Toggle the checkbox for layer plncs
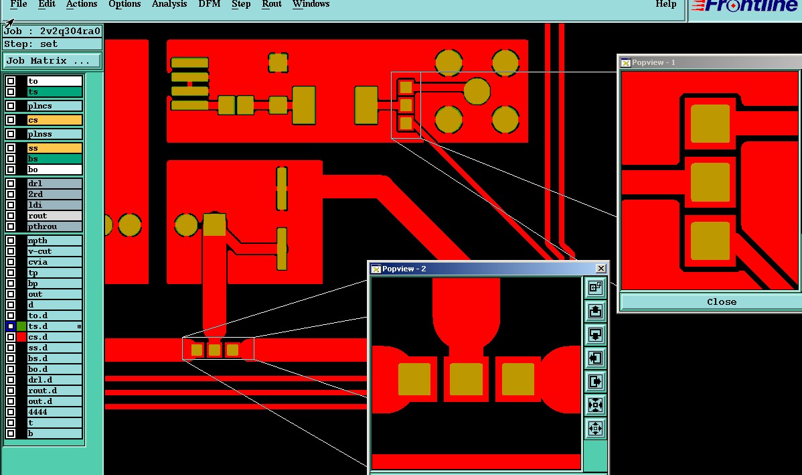Image resolution: width=802 pixels, height=475 pixels. [10, 106]
